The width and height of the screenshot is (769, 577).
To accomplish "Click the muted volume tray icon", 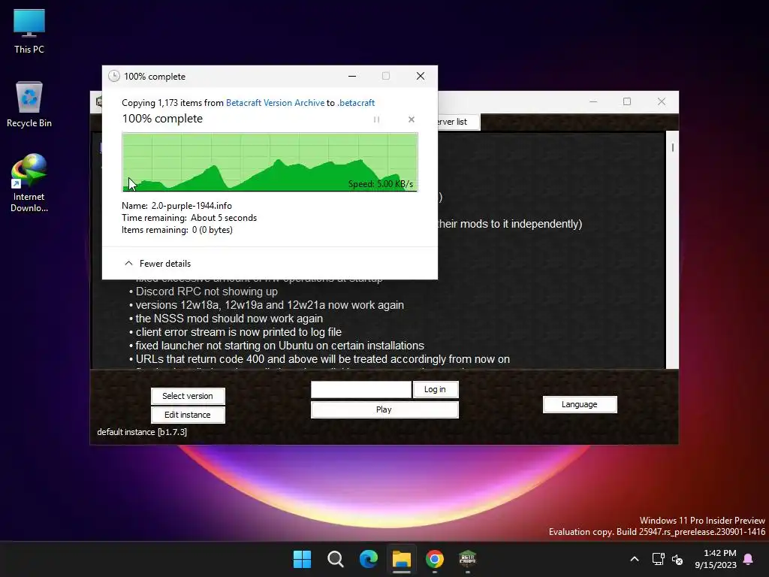I will coord(677,559).
